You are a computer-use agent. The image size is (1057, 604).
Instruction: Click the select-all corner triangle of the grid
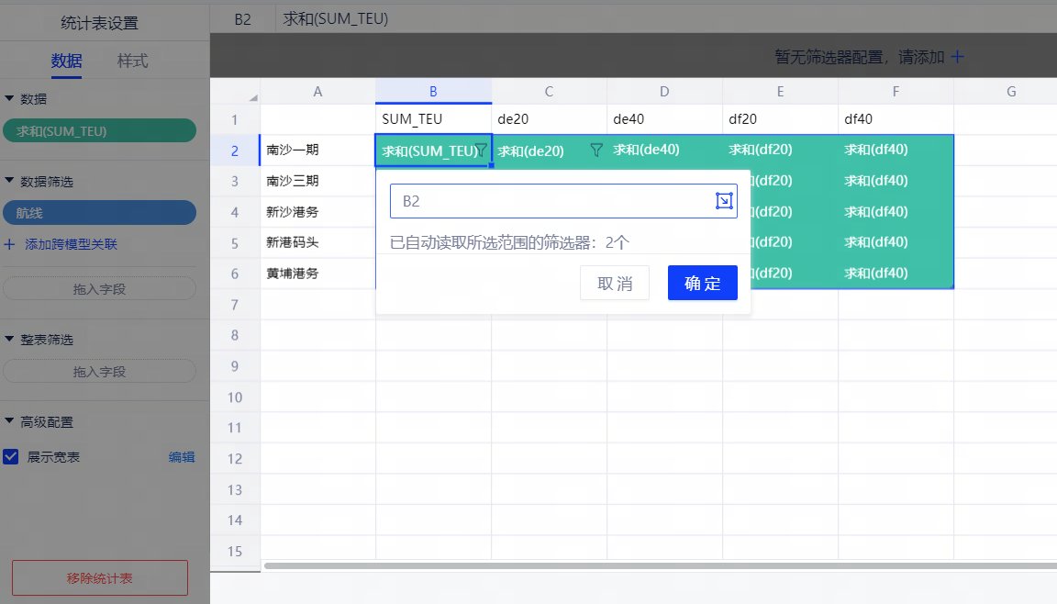pyautogui.click(x=252, y=97)
